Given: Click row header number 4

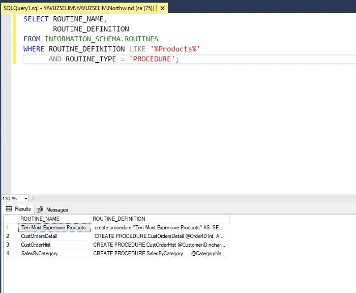Looking at the screenshot, I should [11, 253].
